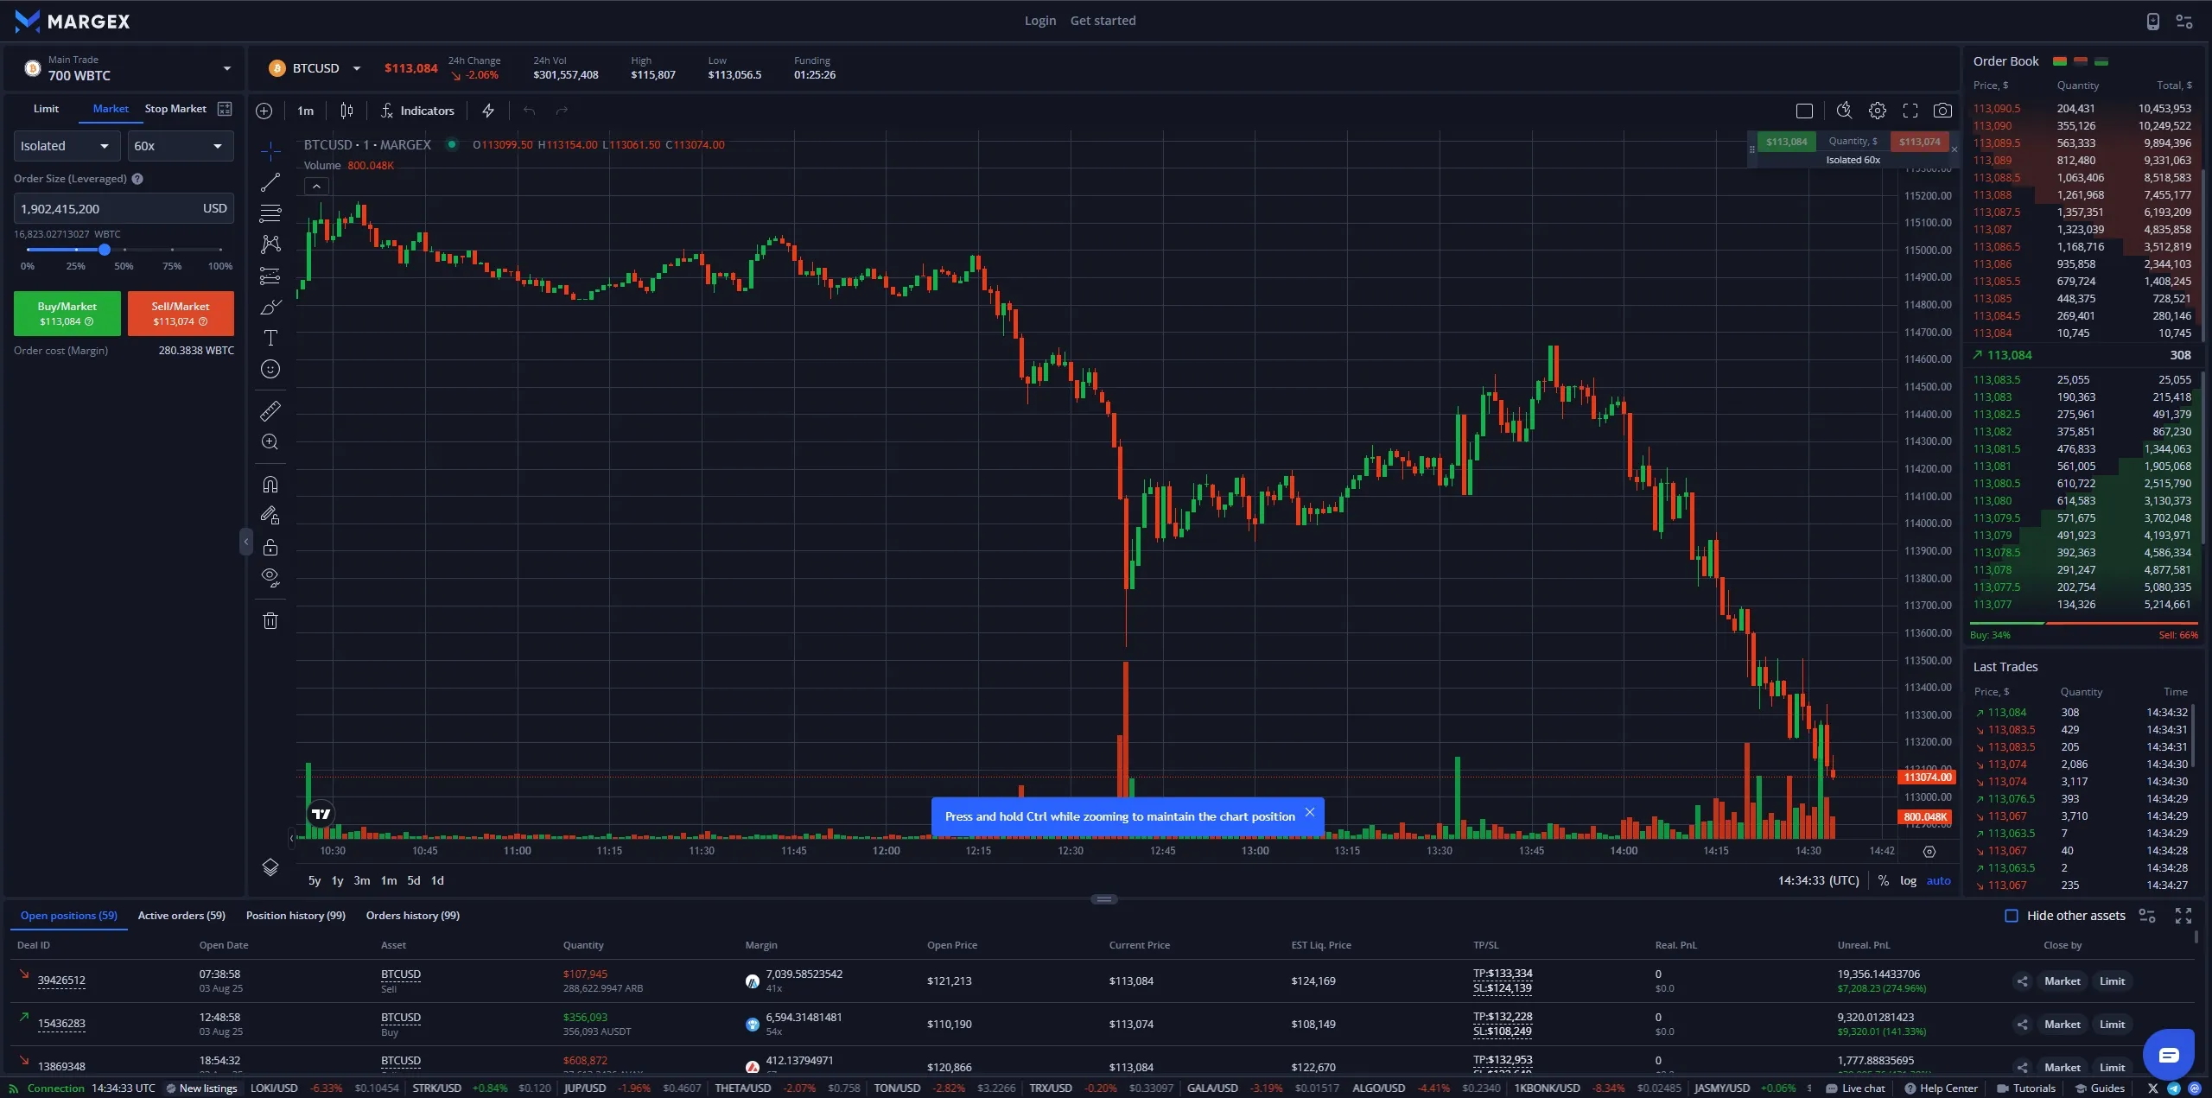The width and height of the screenshot is (2212, 1098).
Task: Select the trend line drawing tool
Action: [270, 182]
